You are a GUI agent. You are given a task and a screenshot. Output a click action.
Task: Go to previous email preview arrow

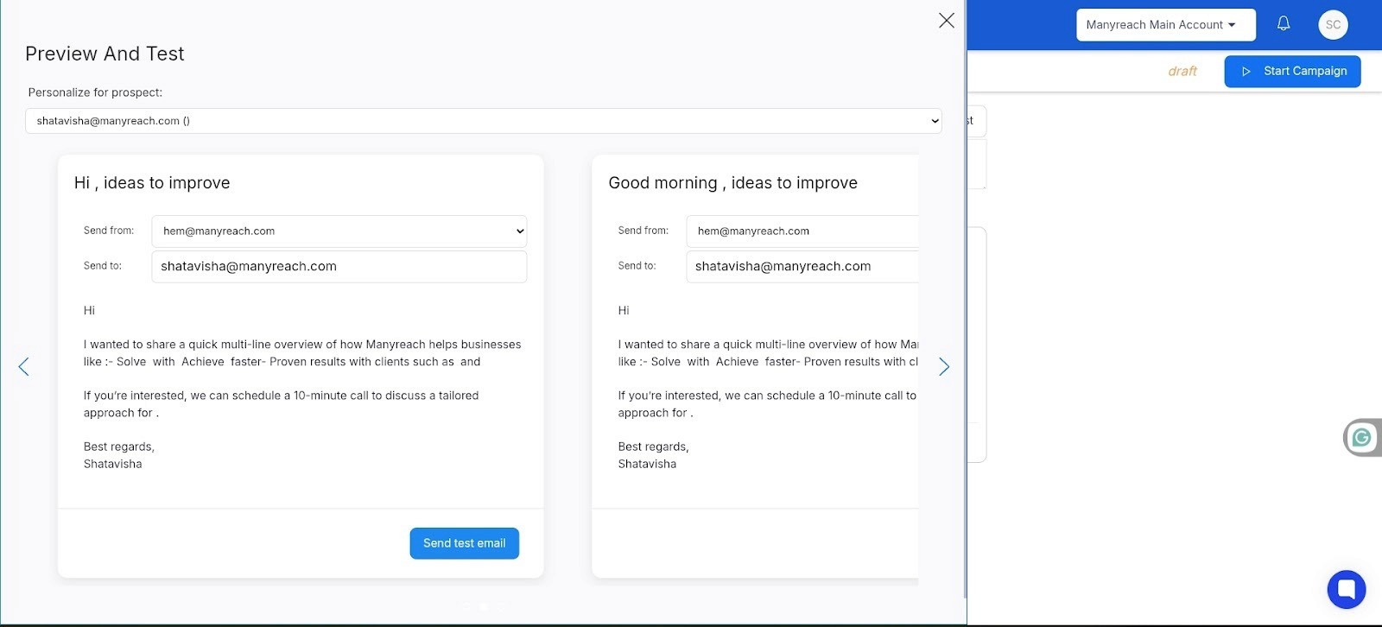[x=24, y=367]
